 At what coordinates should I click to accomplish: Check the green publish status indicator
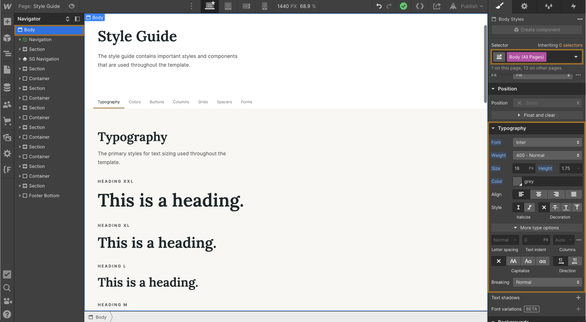pyautogui.click(x=403, y=6)
